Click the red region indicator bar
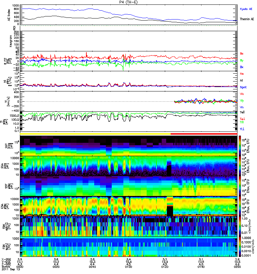Image resolution: width=257 pixels, height=274 pixels. coord(204,134)
